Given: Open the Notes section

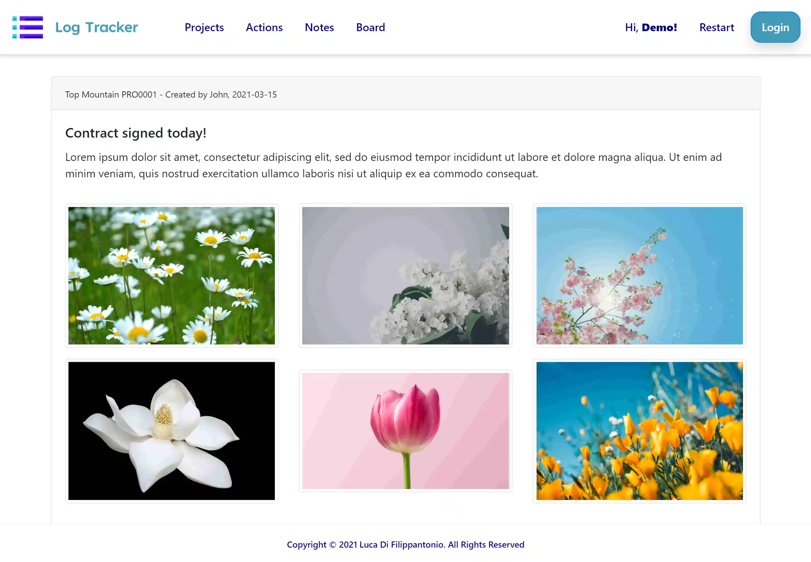Looking at the screenshot, I should click(x=319, y=27).
